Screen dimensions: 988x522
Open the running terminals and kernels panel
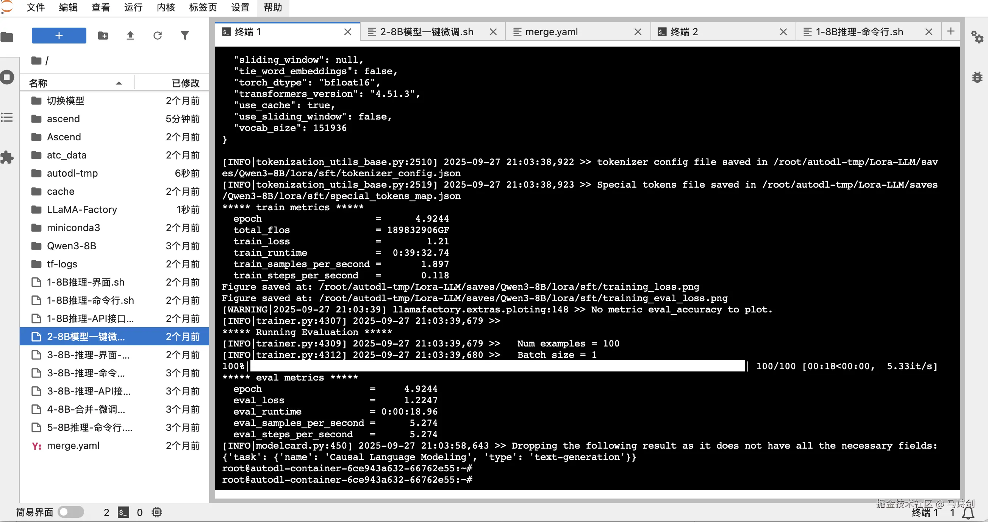coord(7,76)
